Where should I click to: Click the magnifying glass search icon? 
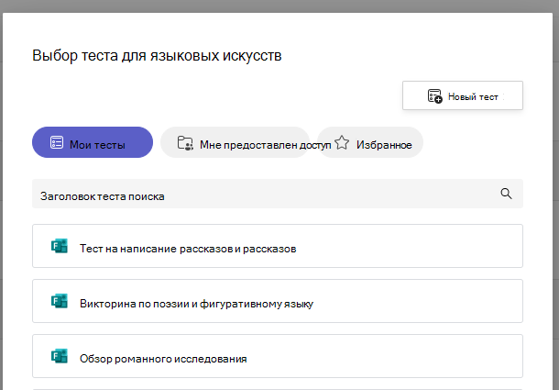(x=506, y=194)
